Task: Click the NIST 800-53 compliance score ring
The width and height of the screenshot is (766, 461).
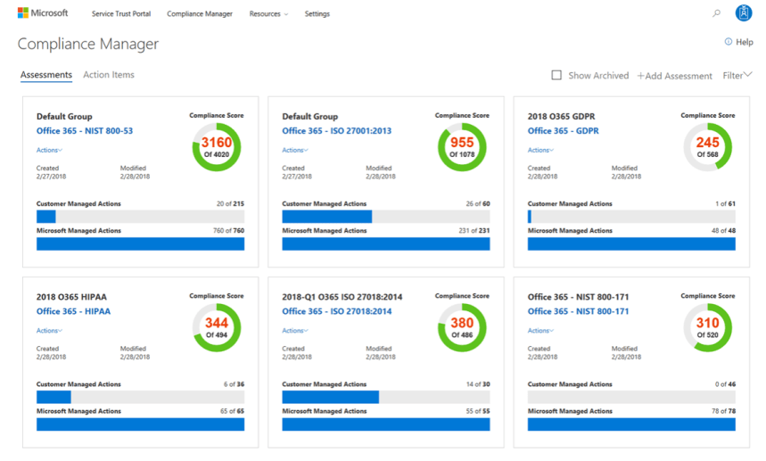Action: click(x=216, y=147)
